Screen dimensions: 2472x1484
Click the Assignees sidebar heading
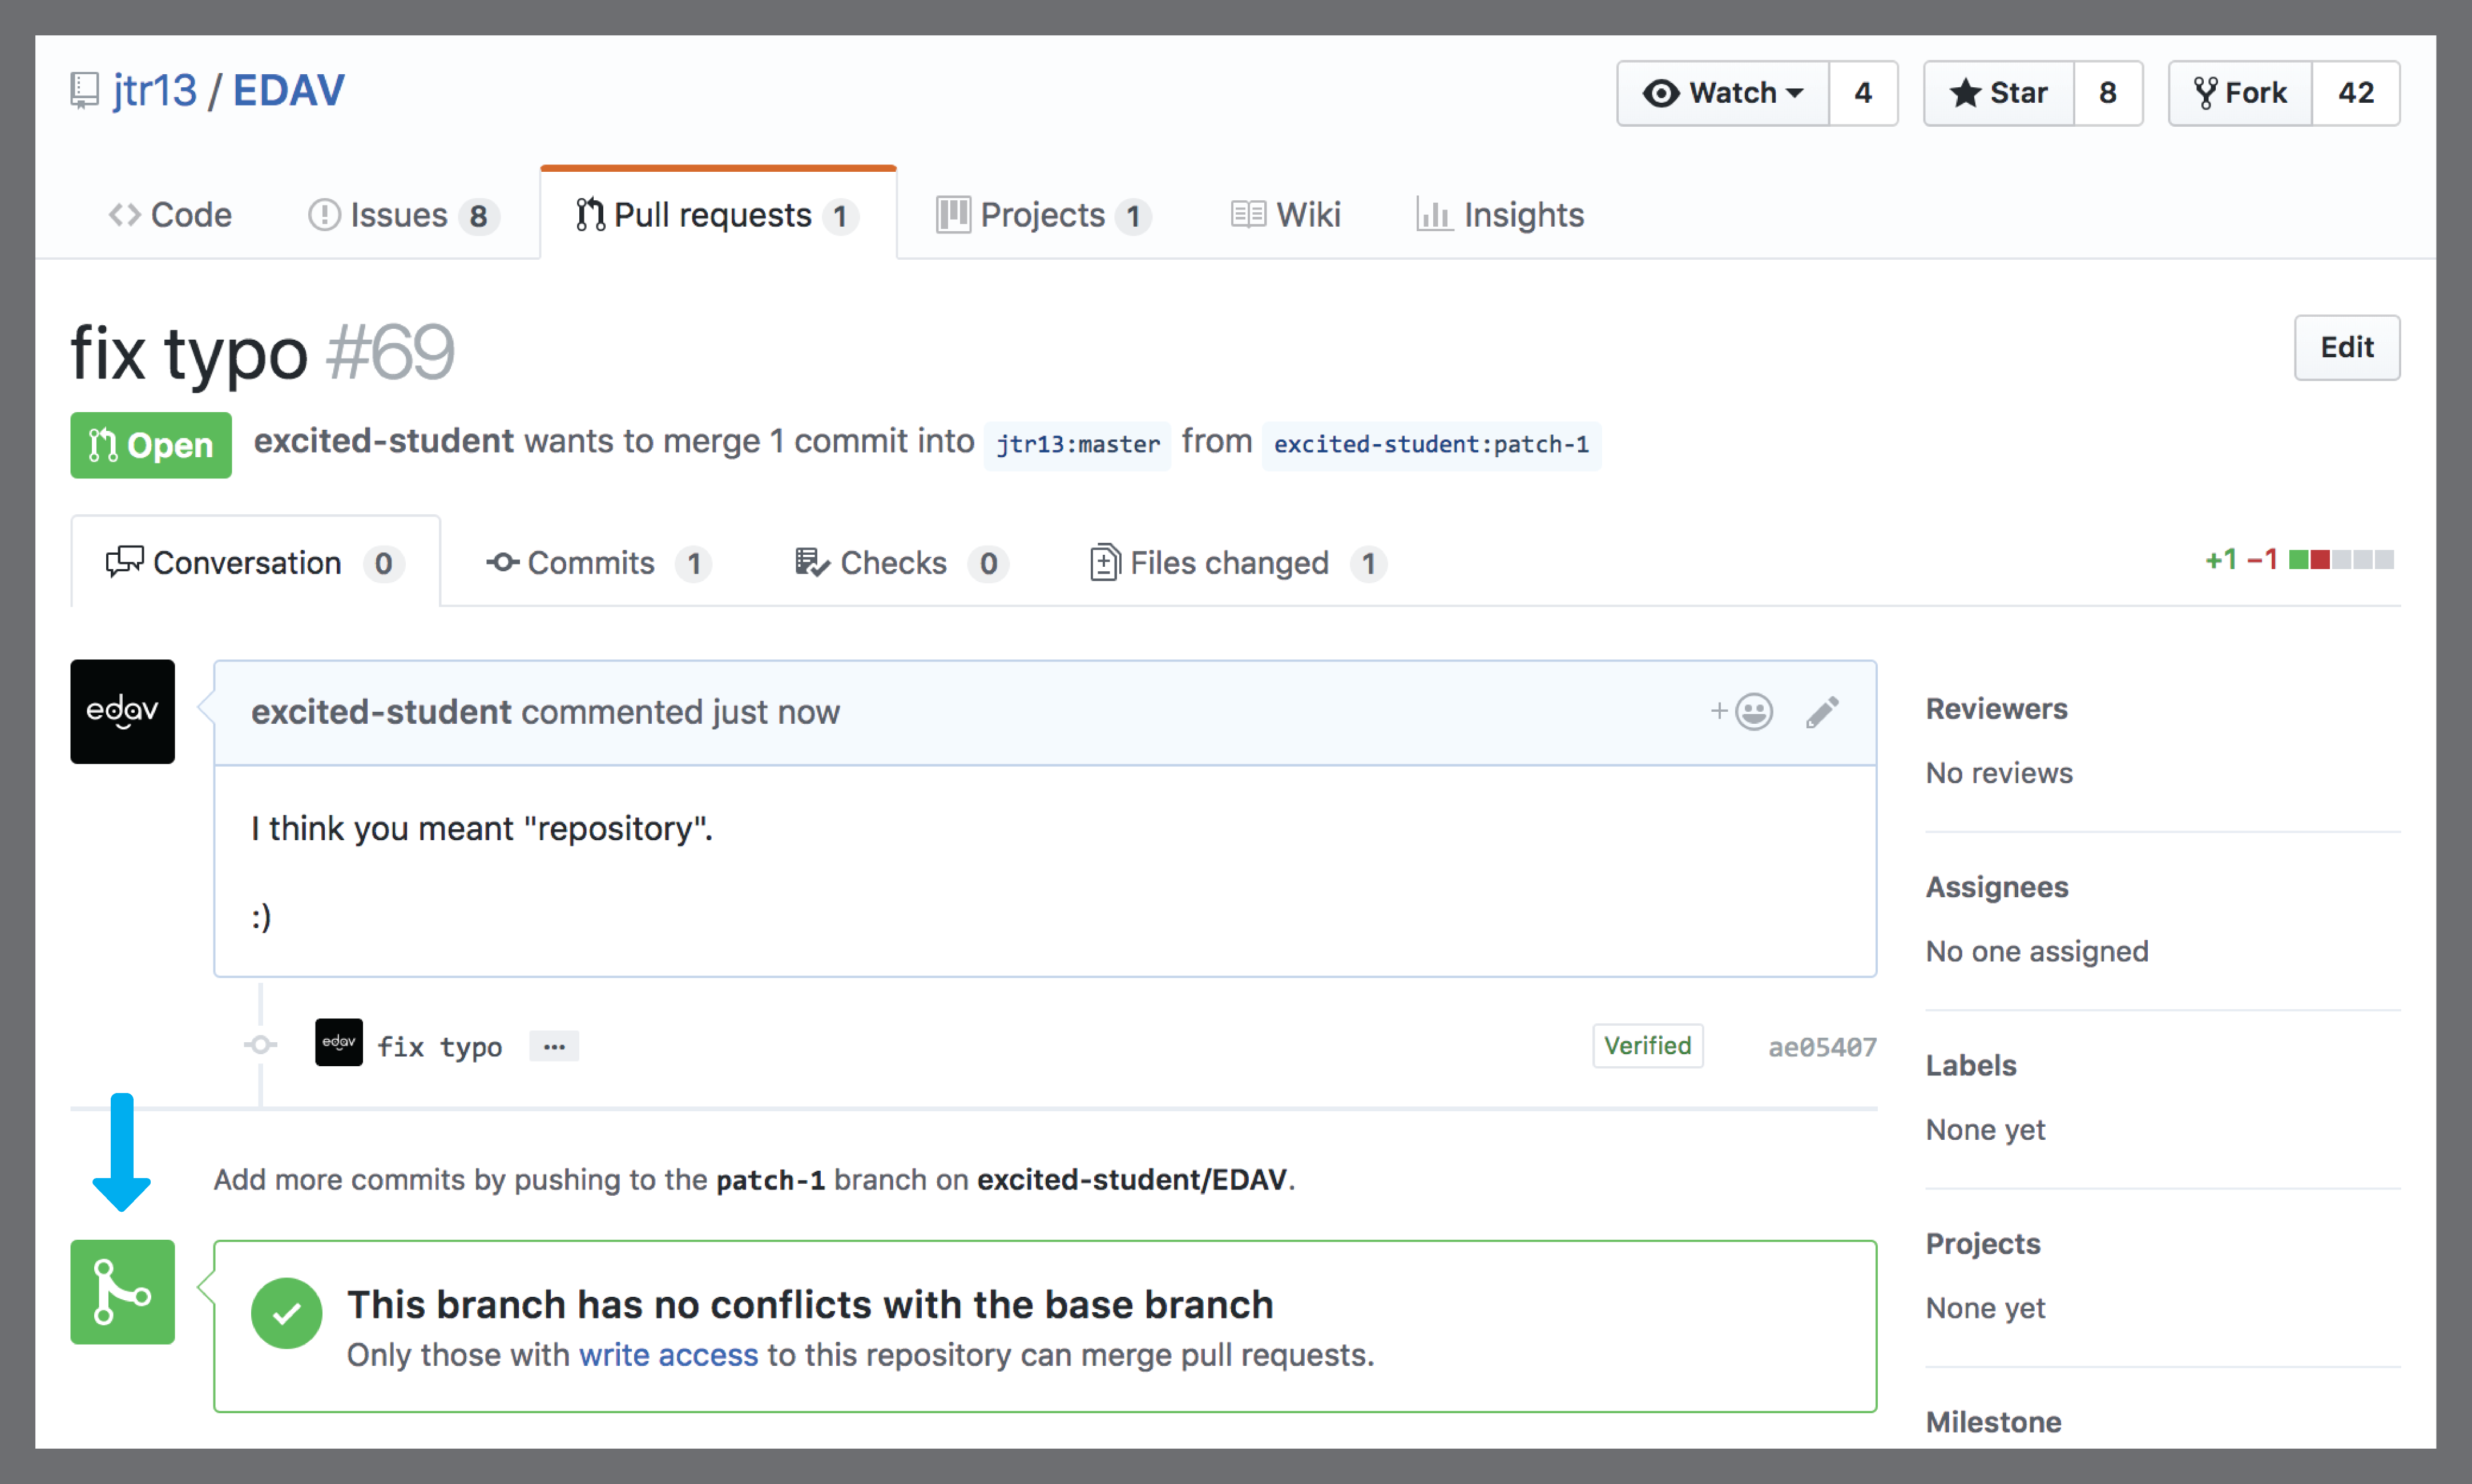1998,887
